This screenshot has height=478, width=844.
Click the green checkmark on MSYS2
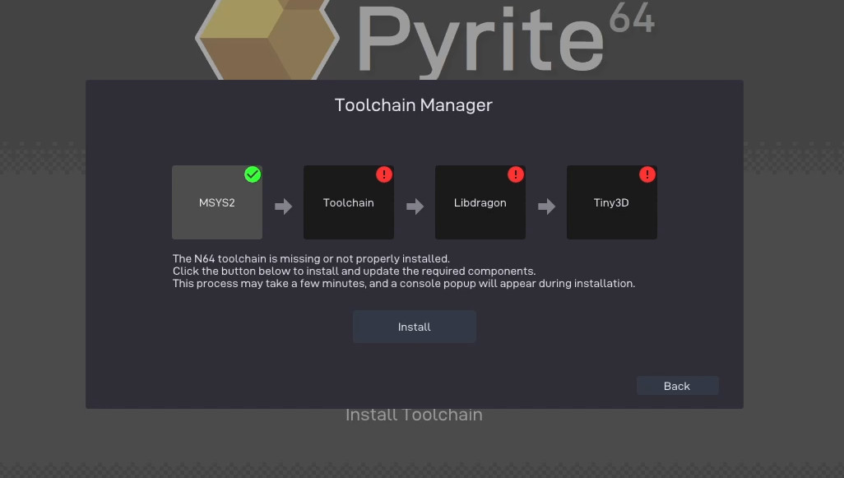coord(253,174)
